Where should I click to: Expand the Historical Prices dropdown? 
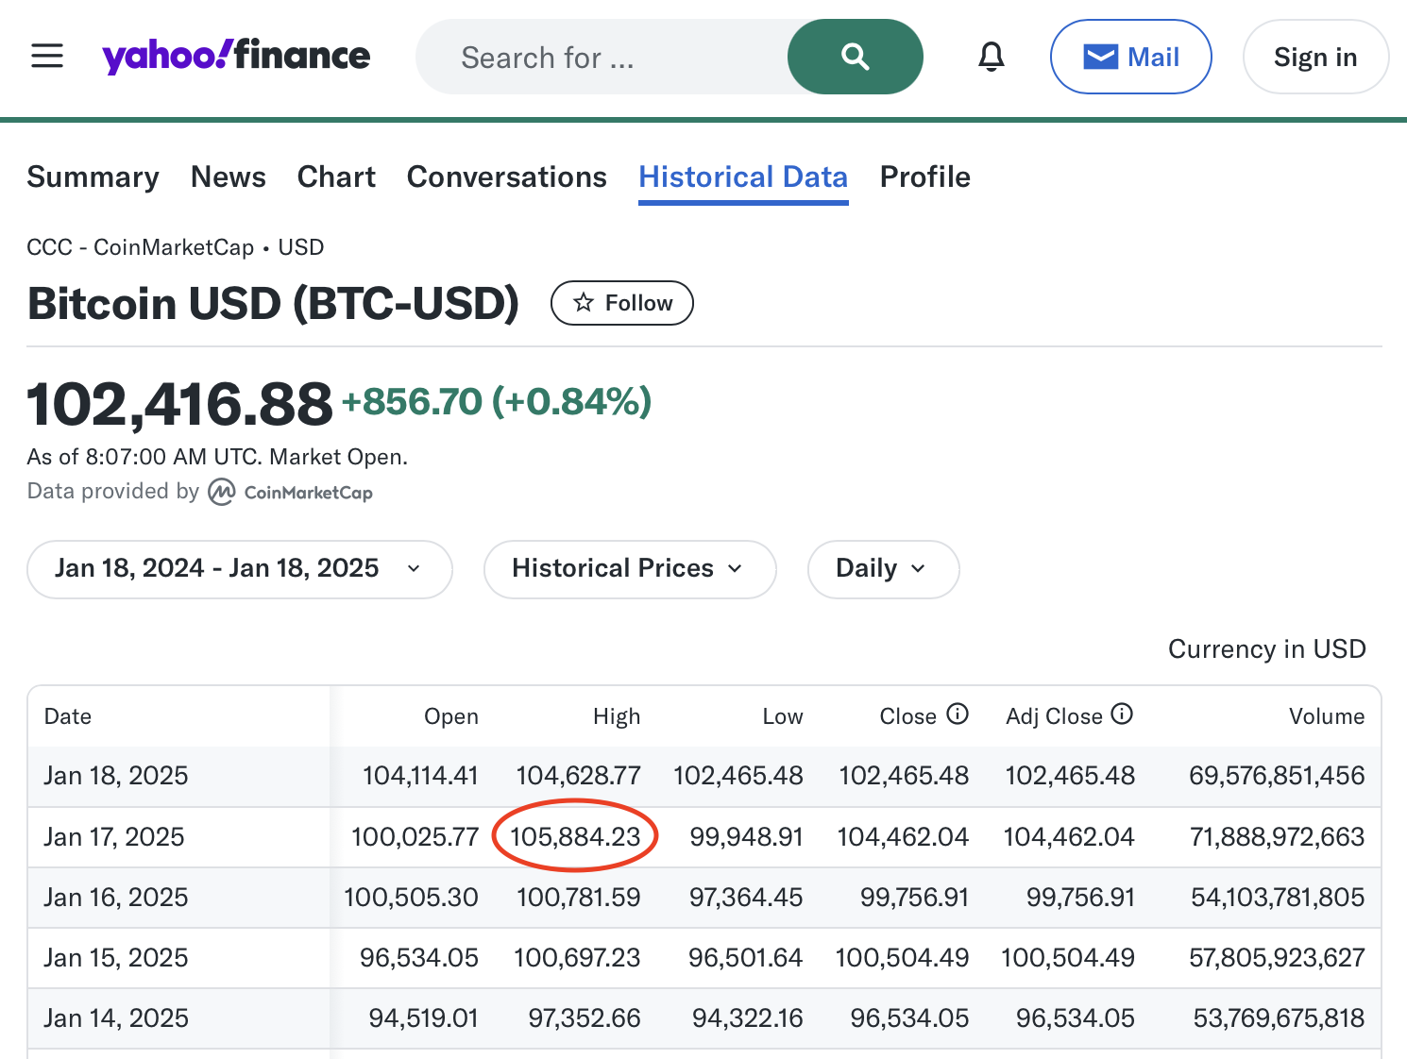click(630, 569)
